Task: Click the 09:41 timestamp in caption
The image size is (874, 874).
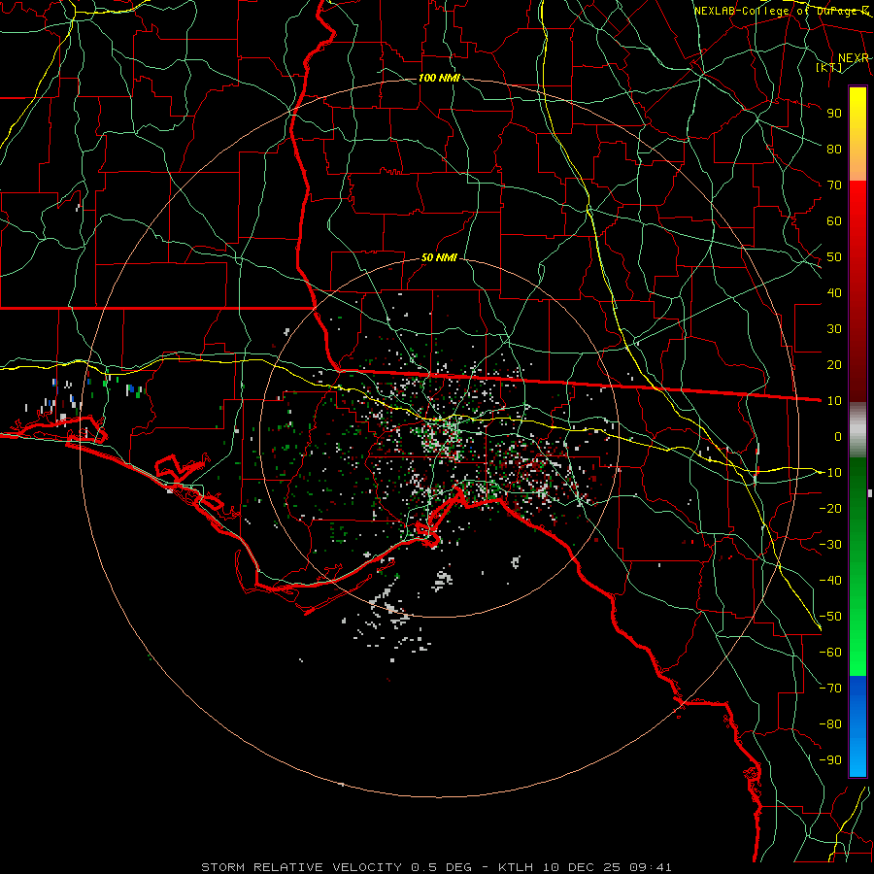Action: pos(651,867)
